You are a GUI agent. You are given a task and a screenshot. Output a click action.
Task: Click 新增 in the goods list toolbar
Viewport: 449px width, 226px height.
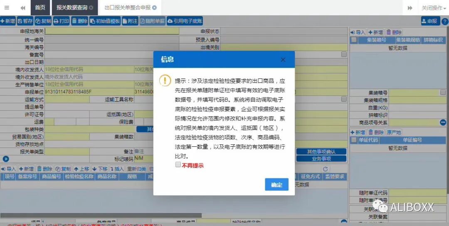26,169
